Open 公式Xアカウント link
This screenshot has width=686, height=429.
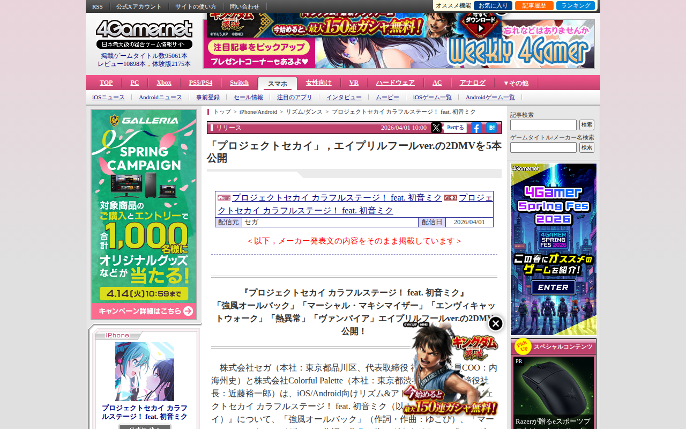coord(139,6)
